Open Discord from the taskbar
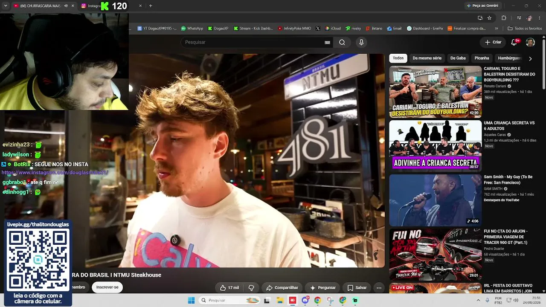Screen dimensions: 546x307 [305, 300]
